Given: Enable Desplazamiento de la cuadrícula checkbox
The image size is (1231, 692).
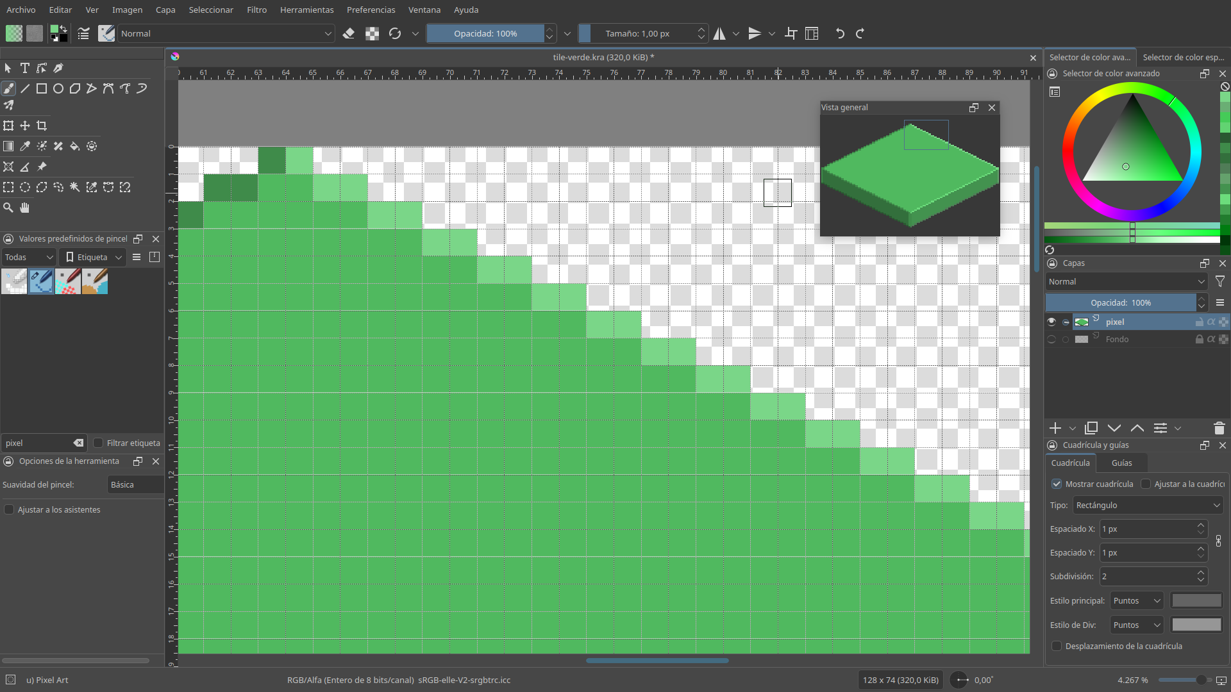Looking at the screenshot, I should [1057, 646].
